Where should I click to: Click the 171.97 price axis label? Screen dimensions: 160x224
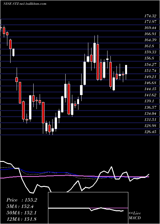pos(150,22)
